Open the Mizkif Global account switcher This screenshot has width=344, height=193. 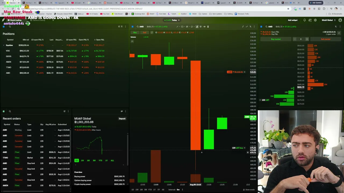tap(328, 20)
